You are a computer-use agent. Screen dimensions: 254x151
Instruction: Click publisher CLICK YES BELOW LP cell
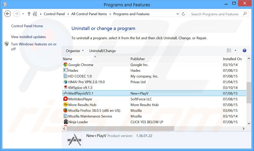147,122
